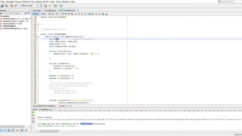Click the Last Edit icon in editor toolbar
Viewport: 242px width, 136px height.
[x=50, y=14]
